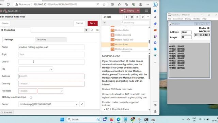
Task: Click the Done button
Action: click(92, 24)
